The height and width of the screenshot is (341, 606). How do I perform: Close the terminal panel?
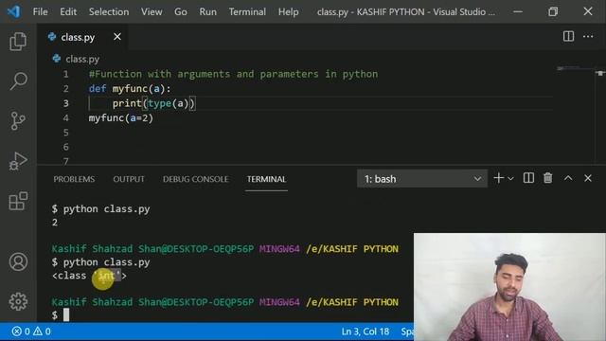click(588, 178)
